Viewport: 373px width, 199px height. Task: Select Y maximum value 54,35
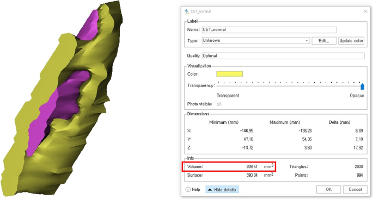click(x=307, y=139)
